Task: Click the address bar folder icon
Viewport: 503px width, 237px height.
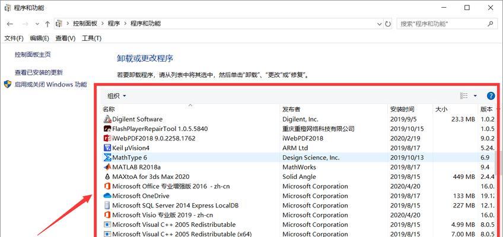Action: (59, 23)
